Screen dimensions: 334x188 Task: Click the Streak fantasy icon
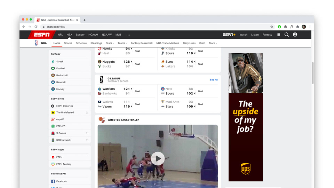[x=53, y=62]
